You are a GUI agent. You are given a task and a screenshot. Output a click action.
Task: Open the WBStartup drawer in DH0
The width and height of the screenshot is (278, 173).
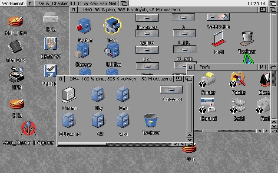[218, 18]
